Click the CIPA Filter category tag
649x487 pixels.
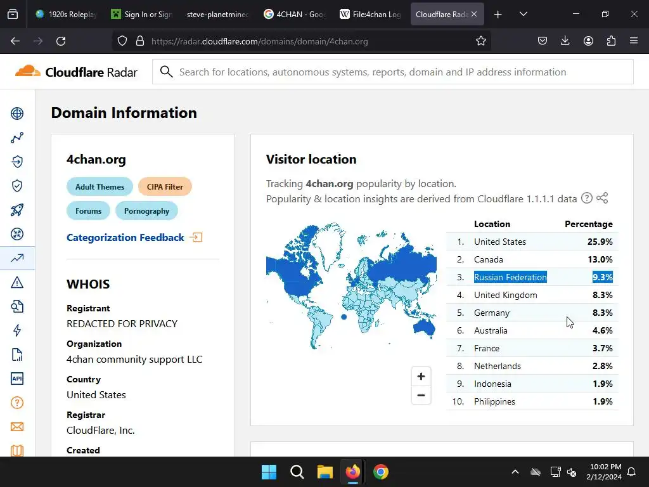(165, 187)
